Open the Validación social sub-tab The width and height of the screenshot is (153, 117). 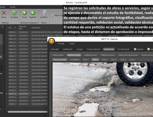click(90, 55)
